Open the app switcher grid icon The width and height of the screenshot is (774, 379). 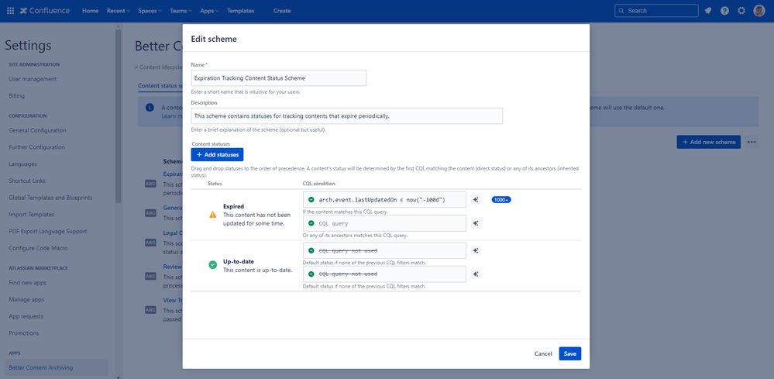pyautogui.click(x=10, y=11)
